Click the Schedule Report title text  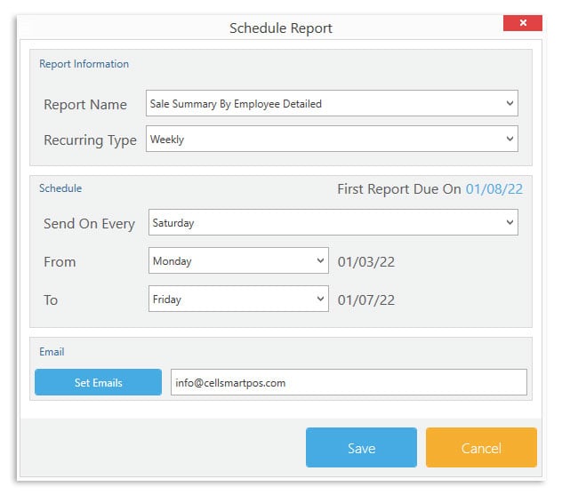tap(281, 28)
